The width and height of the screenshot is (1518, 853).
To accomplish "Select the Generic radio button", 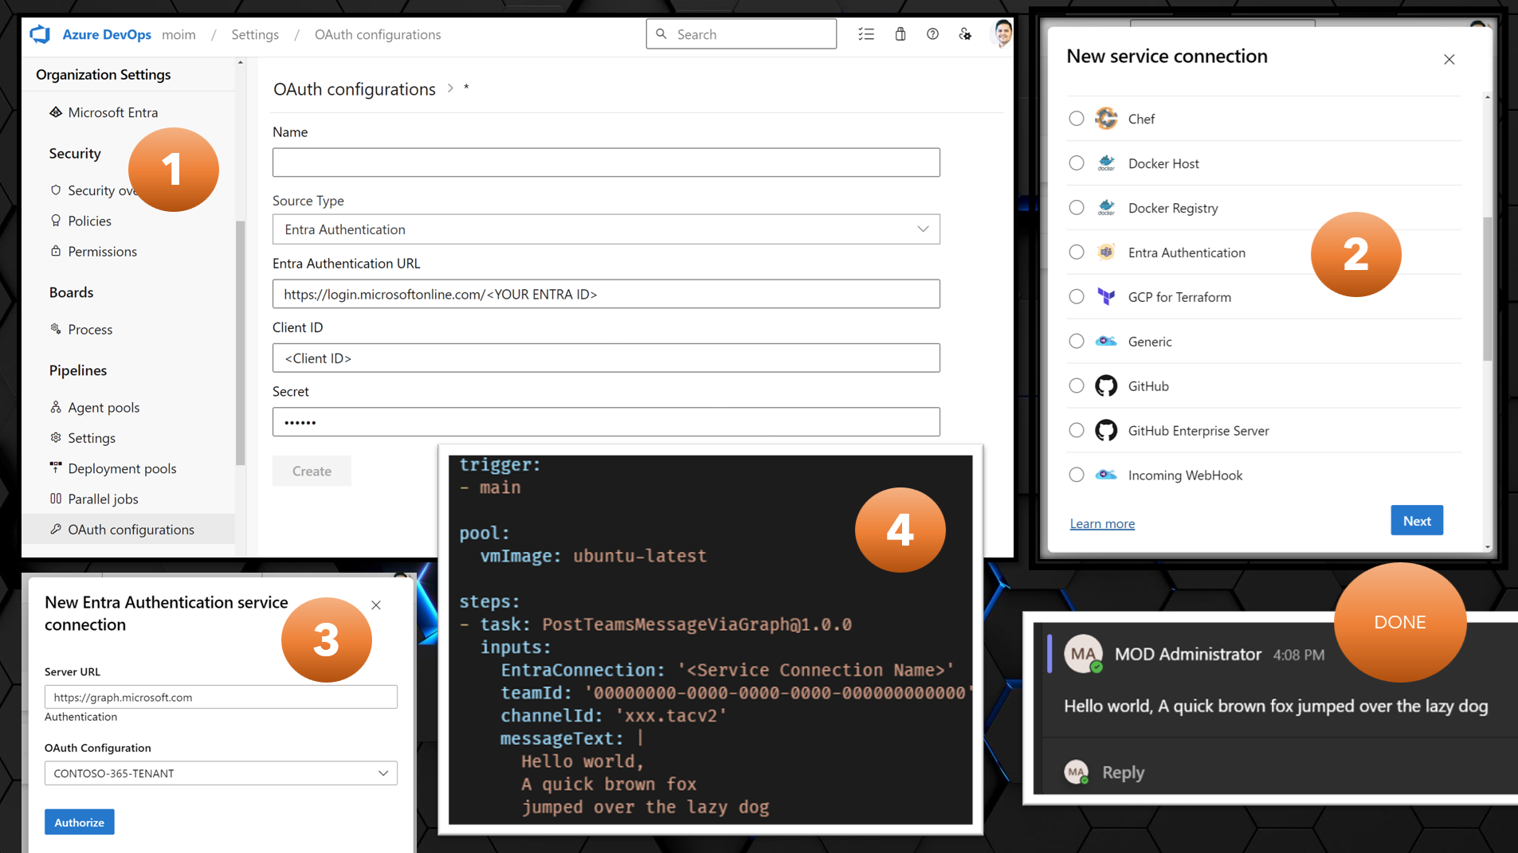I will [x=1077, y=342].
